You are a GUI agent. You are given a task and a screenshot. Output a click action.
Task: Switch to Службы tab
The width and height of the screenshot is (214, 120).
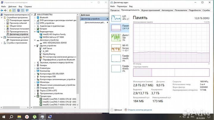click(206, 10)
